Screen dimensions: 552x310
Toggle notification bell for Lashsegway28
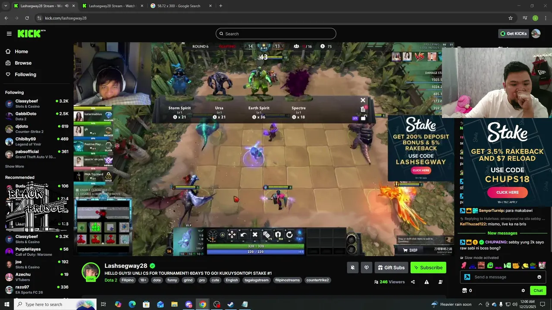click(352, 267)
